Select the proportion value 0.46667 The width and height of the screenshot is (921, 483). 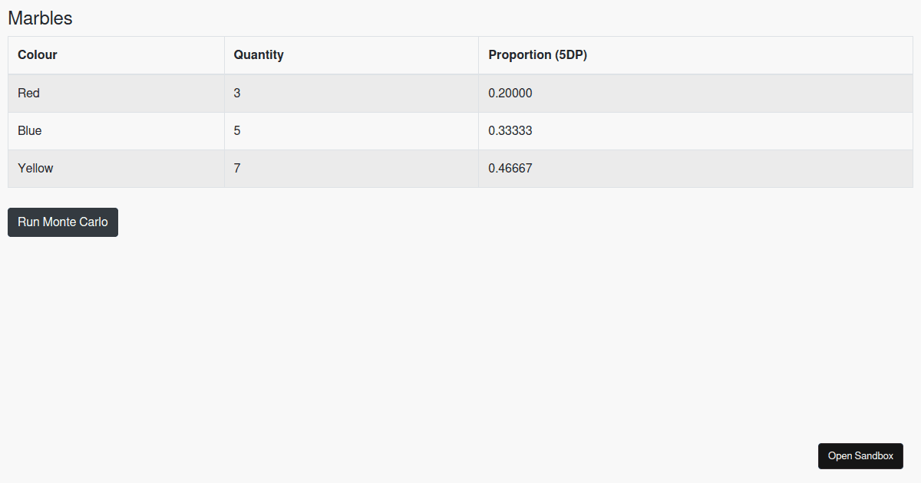pos(510,169)
